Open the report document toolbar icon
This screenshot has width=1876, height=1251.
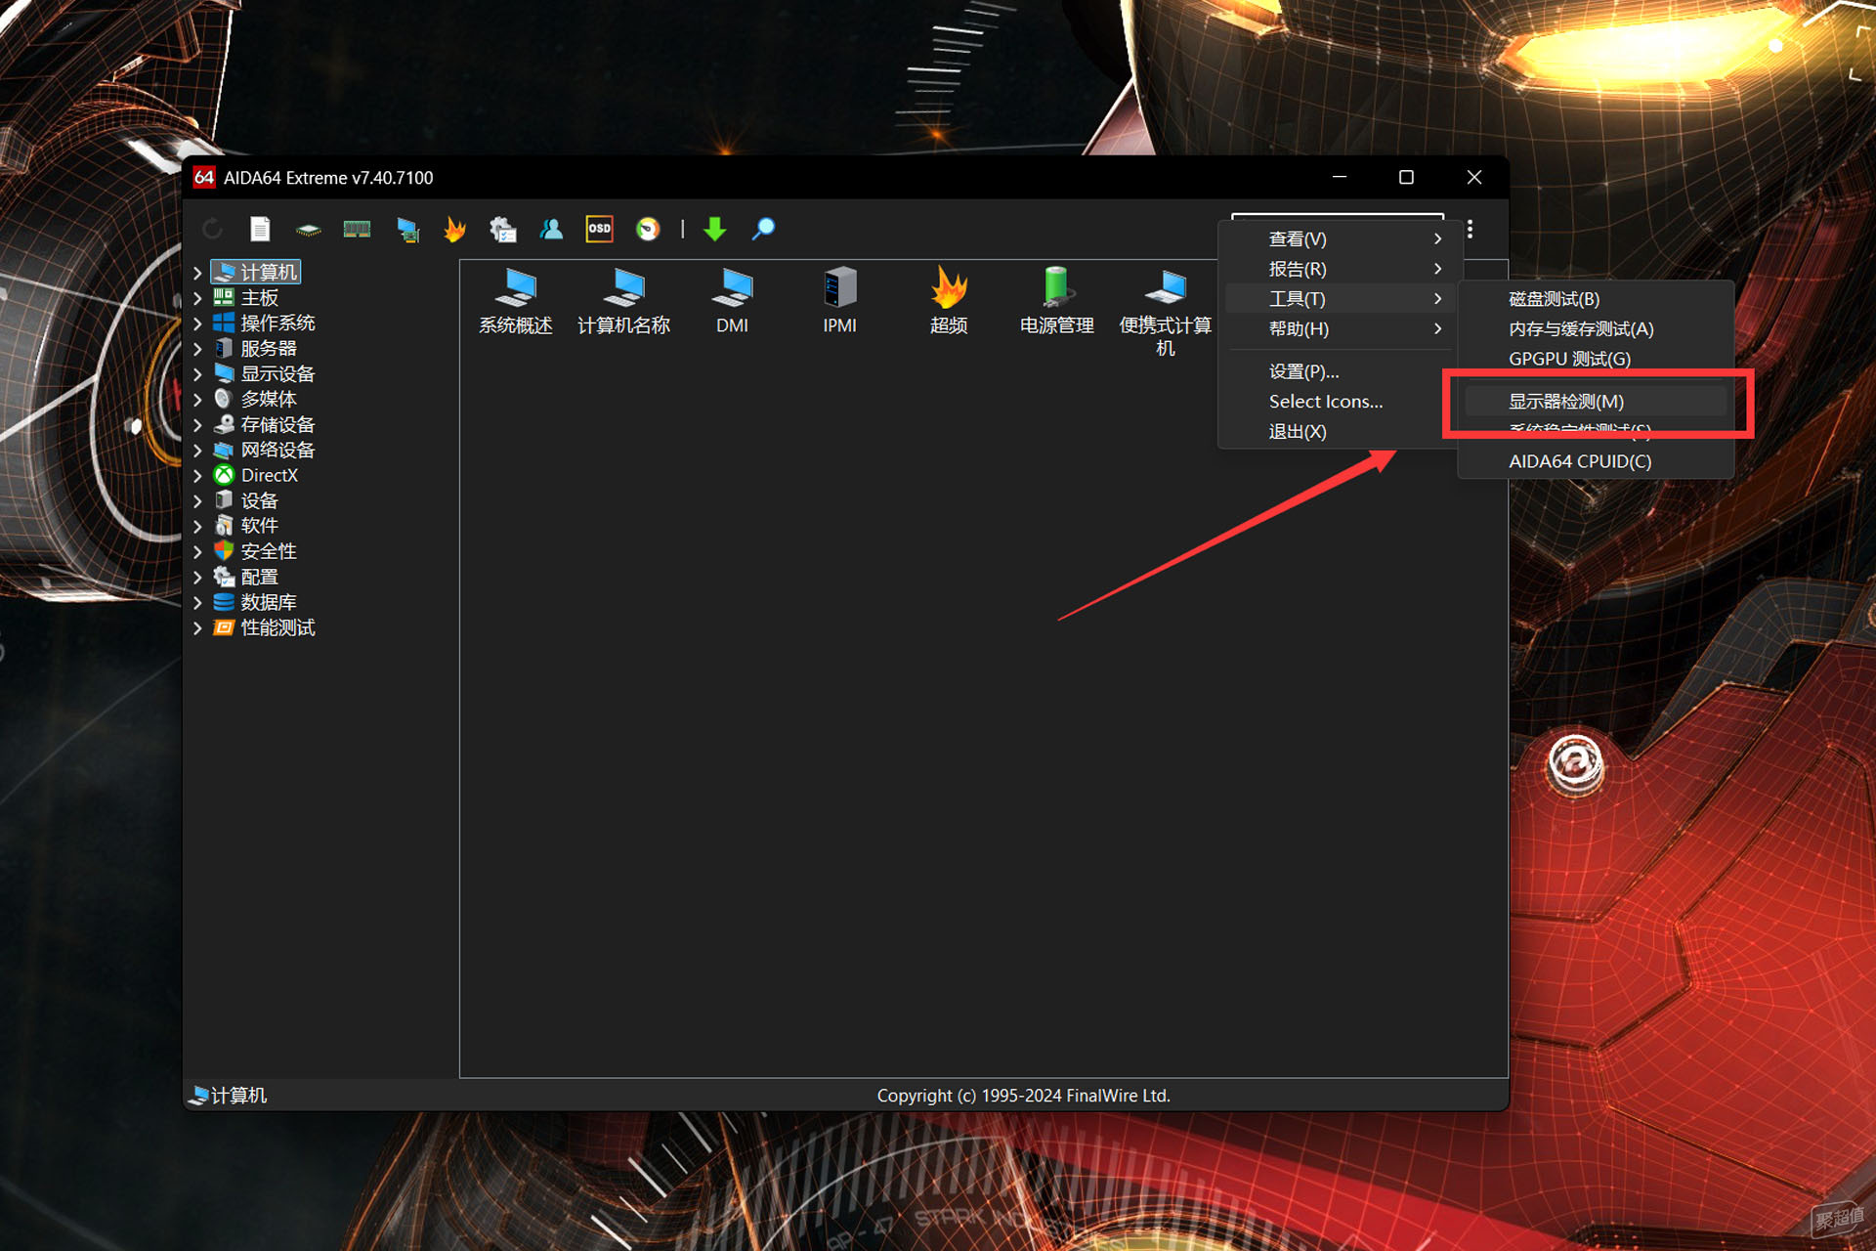(x=260, y=230)
